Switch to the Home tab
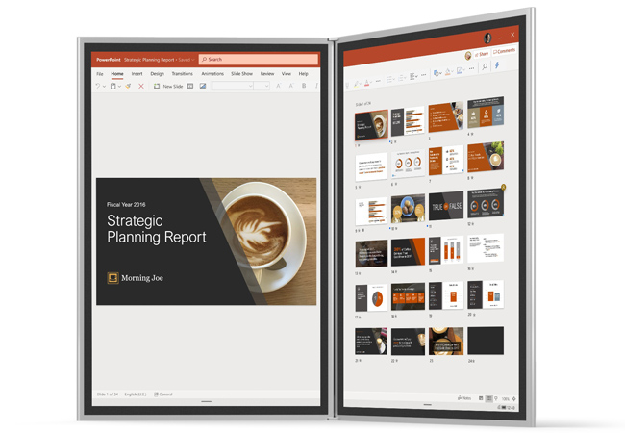 click(x=117, y=74)
